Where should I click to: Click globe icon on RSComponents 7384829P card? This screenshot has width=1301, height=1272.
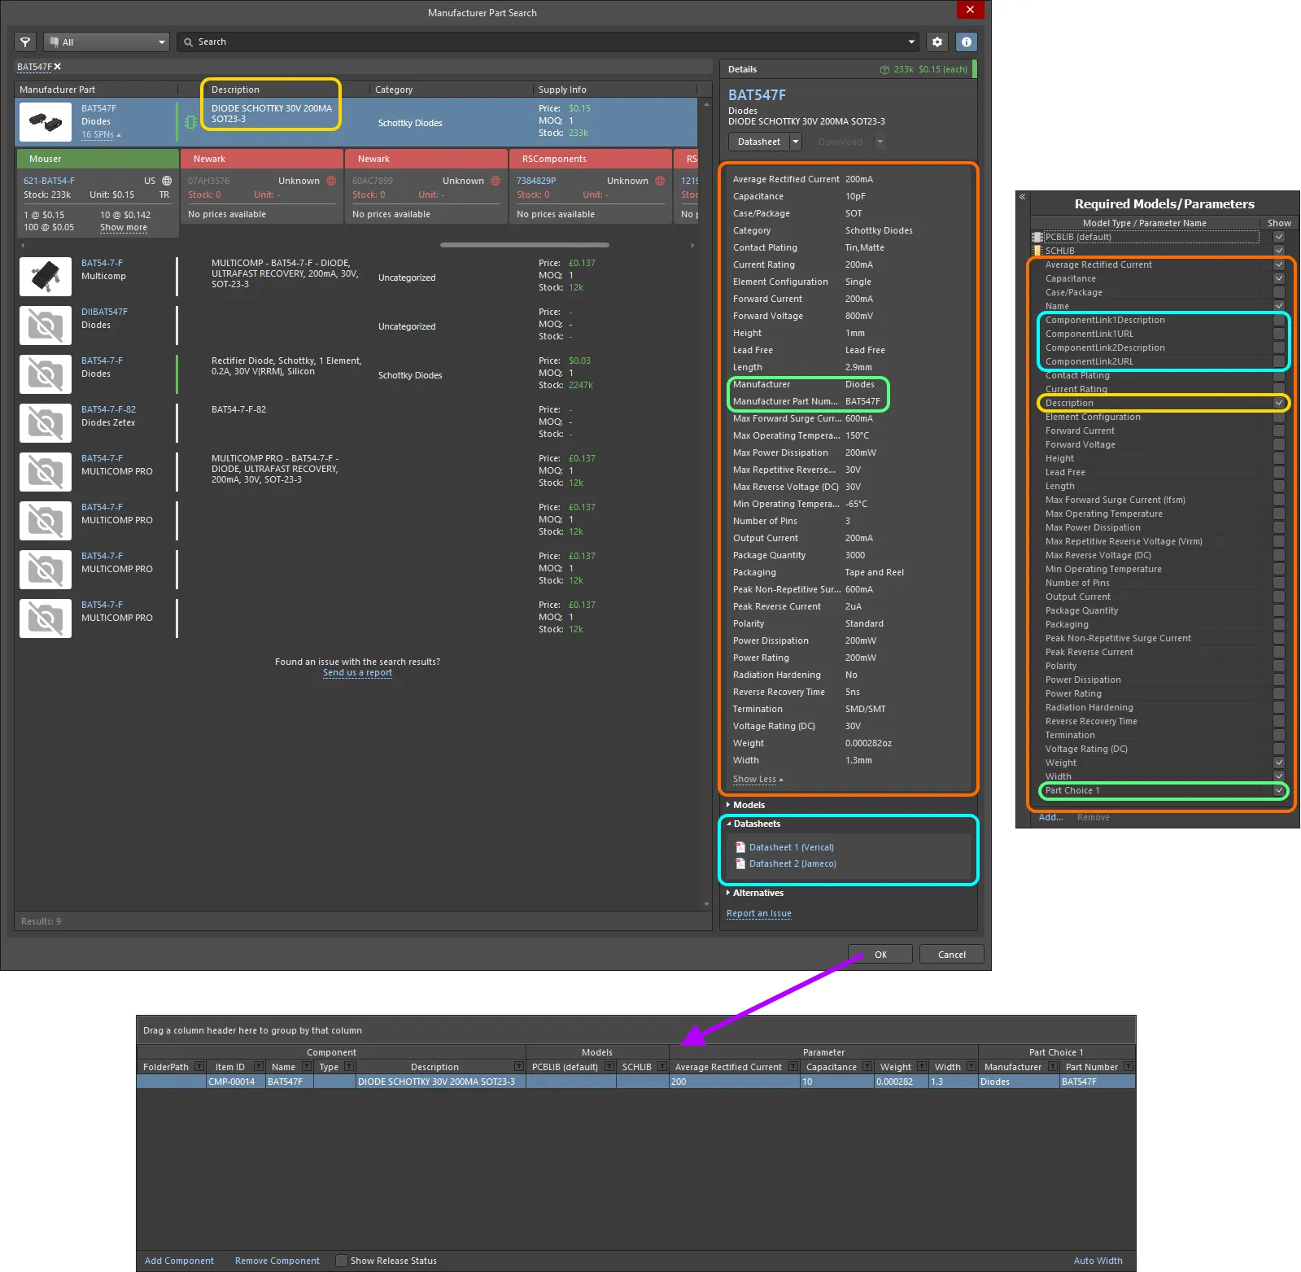coord(660,181)
